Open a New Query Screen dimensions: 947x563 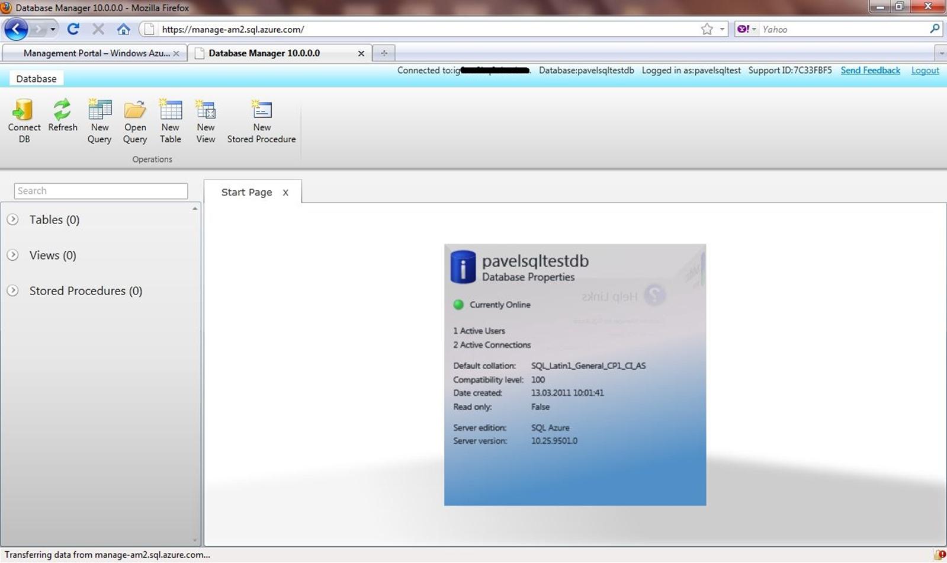(99, 111)
